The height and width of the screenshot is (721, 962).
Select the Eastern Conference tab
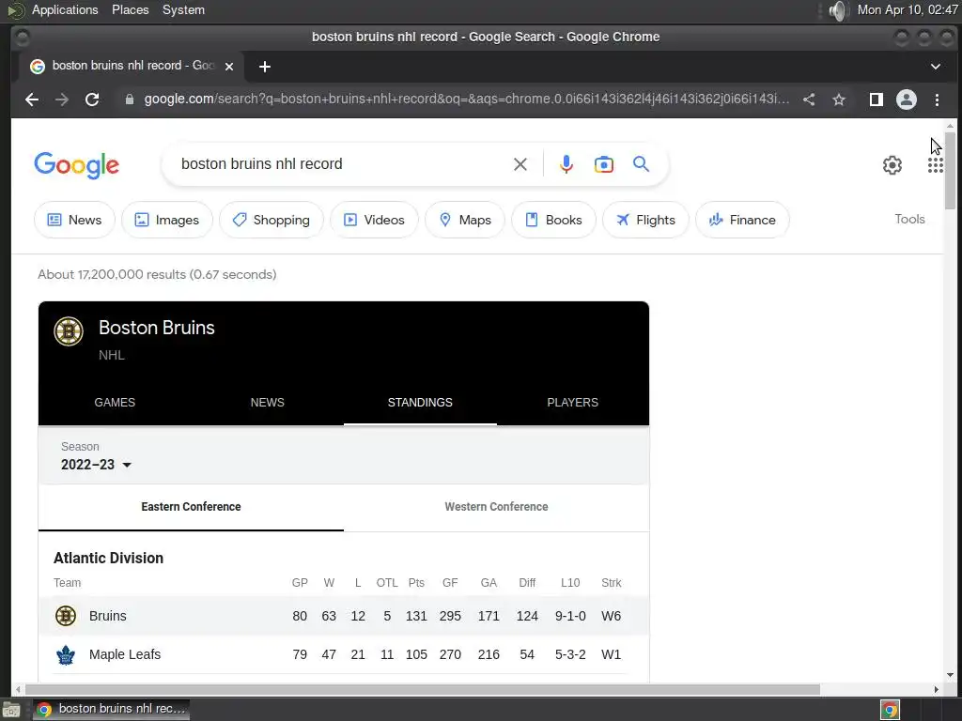click(x=191, y=507)
